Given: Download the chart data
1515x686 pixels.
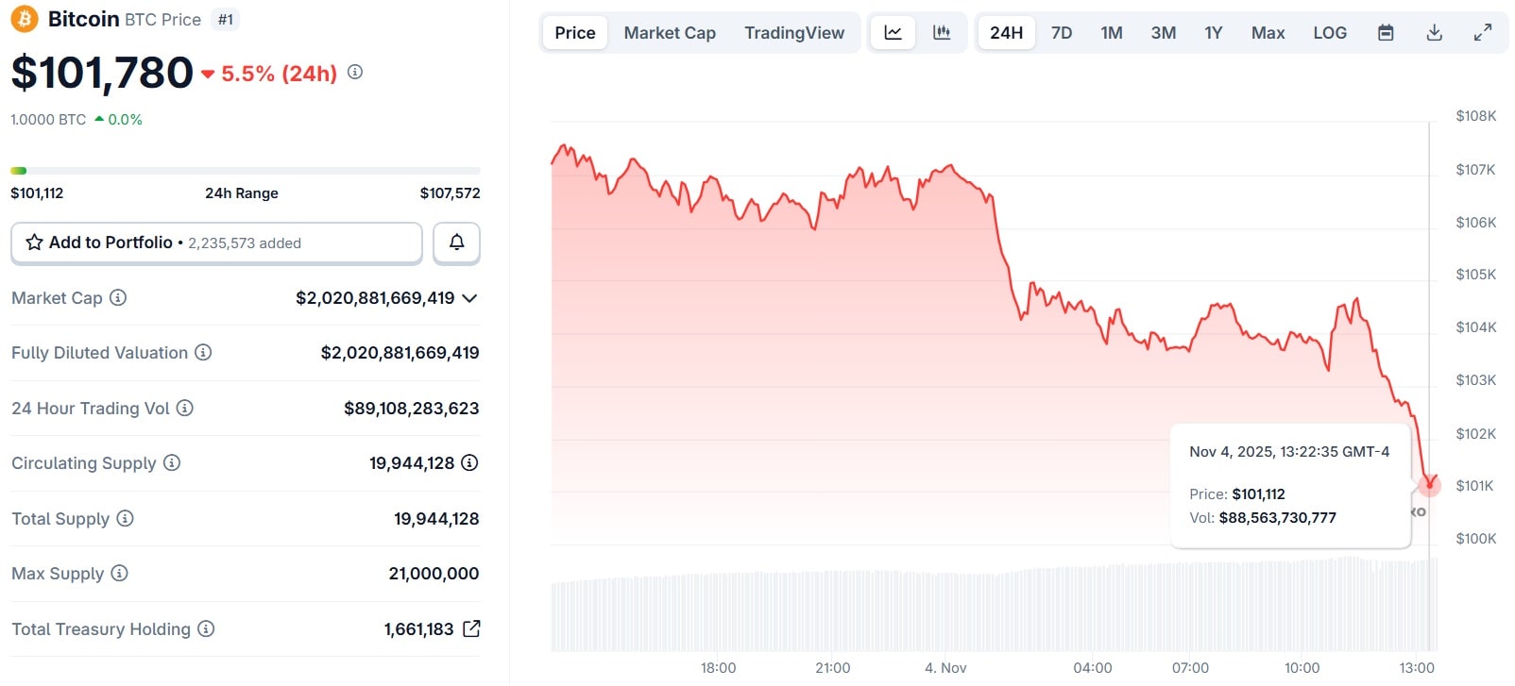Looking at the screenshot, I should 1434,33.
